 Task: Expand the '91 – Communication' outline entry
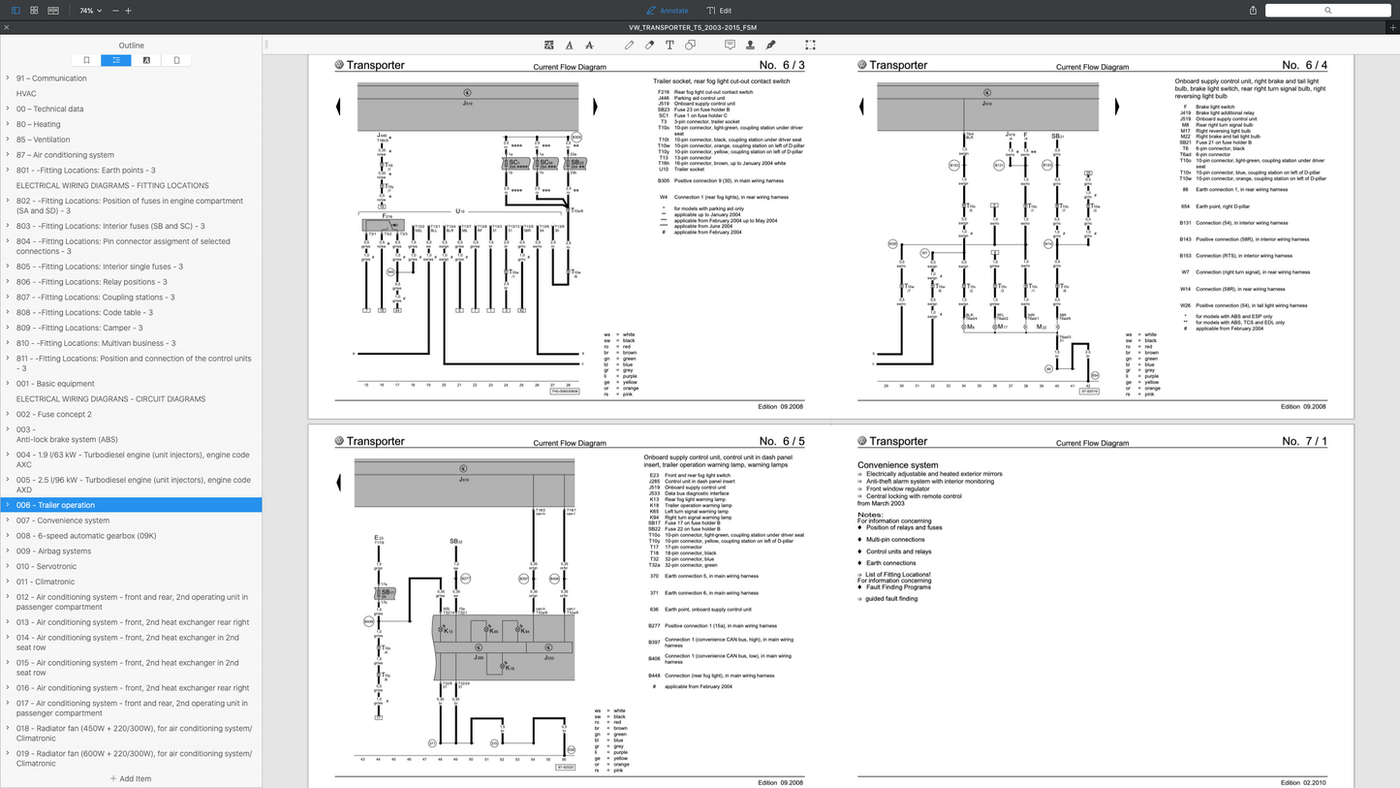[8, 79]
